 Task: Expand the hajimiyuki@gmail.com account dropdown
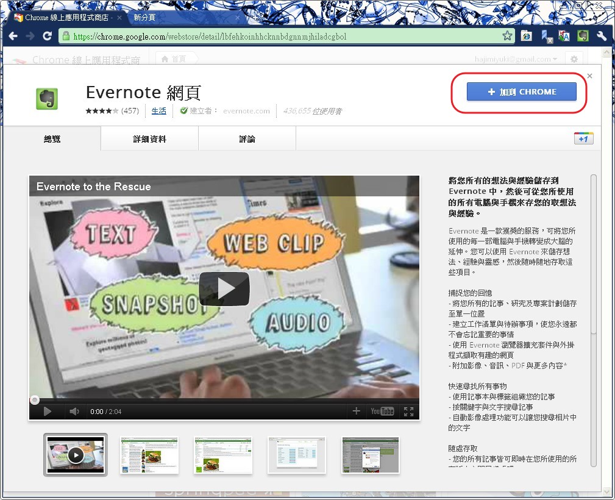point(516,59)
